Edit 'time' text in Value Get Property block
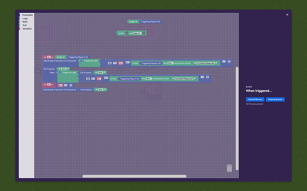 pos(100,73)
